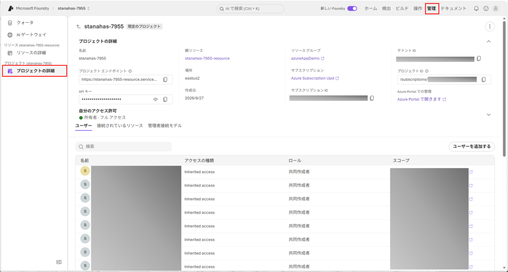Image resolution: width=508 pixels, height=272 pixels.
Task: Open the scope link icon in the fifth user row
Action: 471,226
